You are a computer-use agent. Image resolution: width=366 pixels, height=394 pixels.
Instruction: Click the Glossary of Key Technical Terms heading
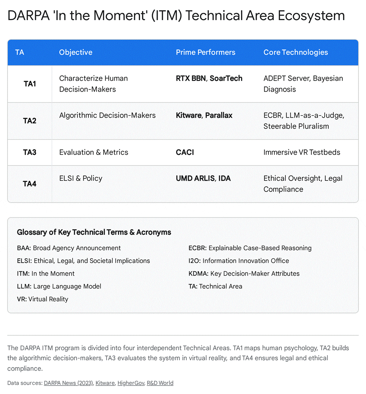(94, 232)
